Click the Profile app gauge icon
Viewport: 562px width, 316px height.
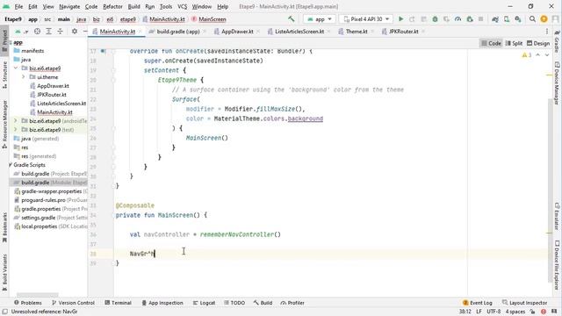point(458,19)
